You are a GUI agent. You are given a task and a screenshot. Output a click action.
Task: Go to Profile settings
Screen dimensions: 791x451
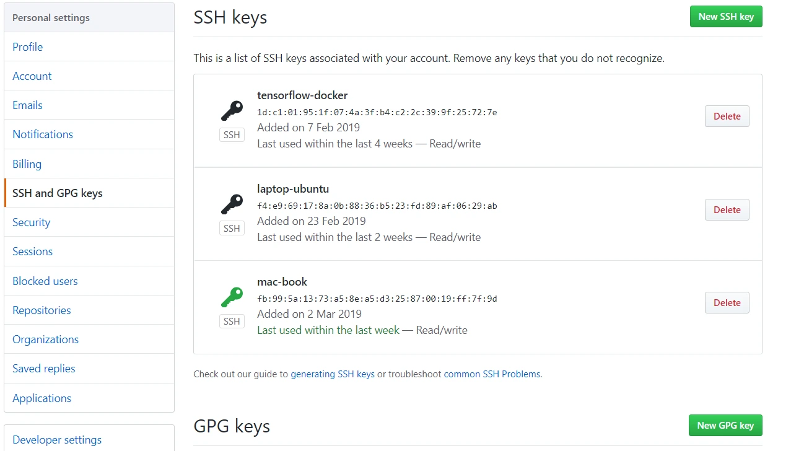click(28, 47)
